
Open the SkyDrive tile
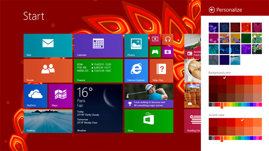click(x=35, y=96)
